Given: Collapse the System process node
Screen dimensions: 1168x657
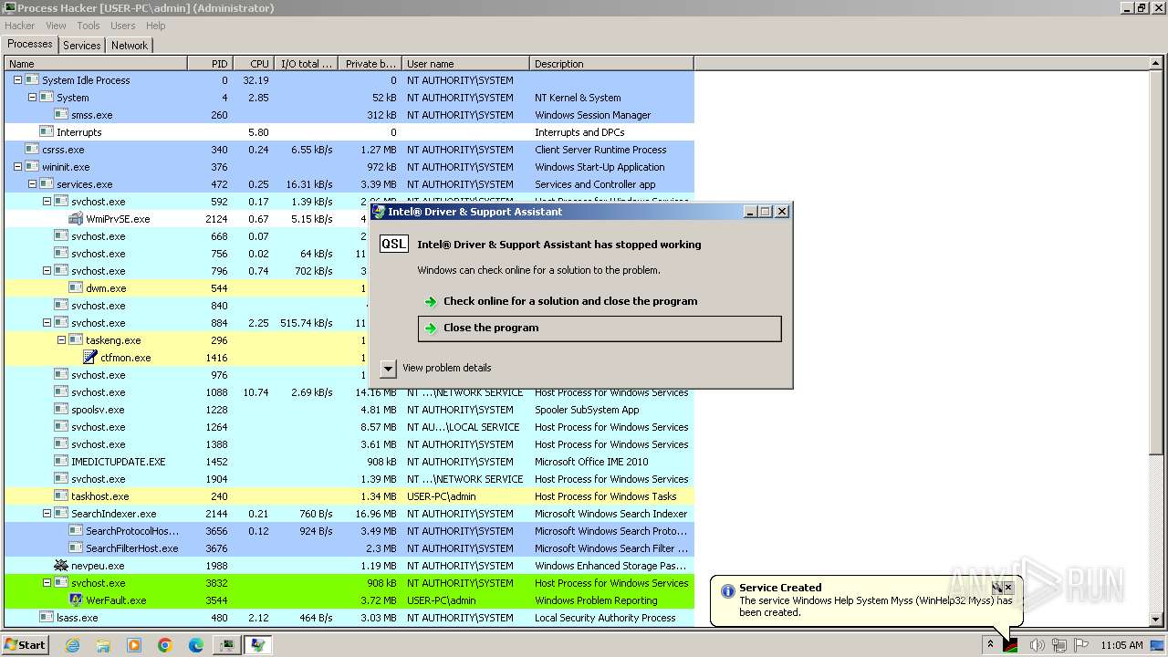Looking at the screenshot, I should pyautogui.click(x=32, y=98).
